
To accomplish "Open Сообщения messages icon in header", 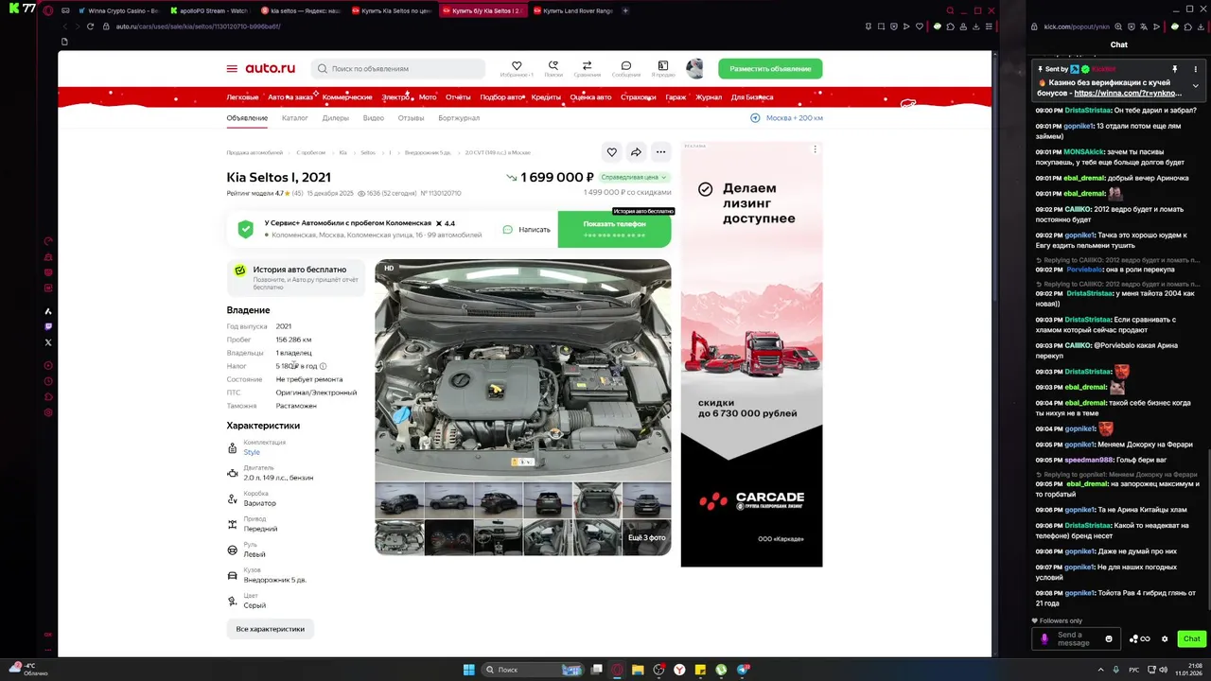I will 625,68.
